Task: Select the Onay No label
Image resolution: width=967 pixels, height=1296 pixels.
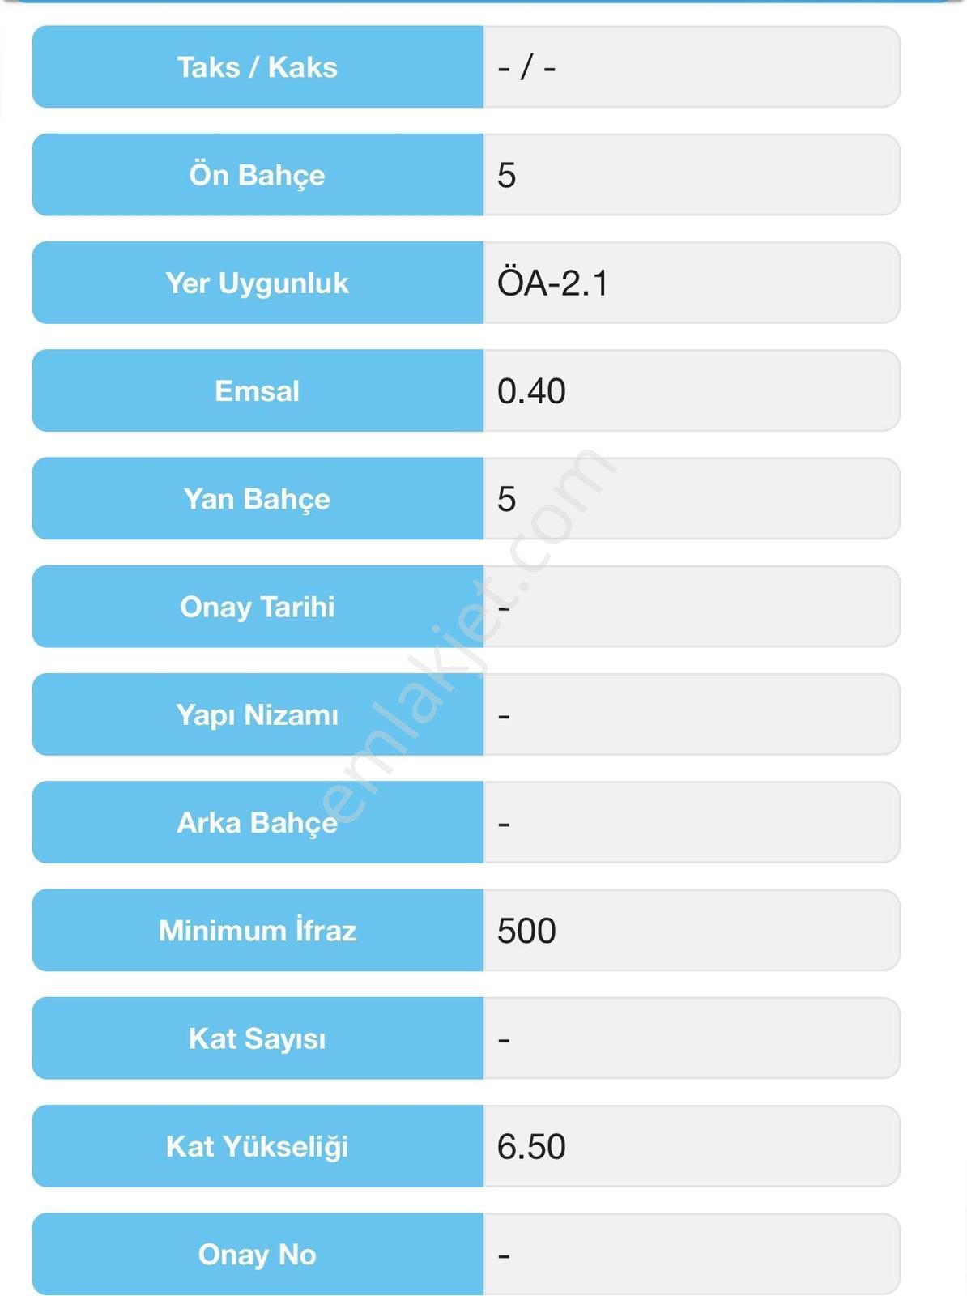Action: pos(258,1254)
